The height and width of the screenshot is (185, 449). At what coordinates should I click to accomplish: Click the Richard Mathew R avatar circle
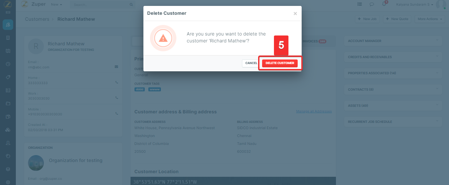coord(36,46)
